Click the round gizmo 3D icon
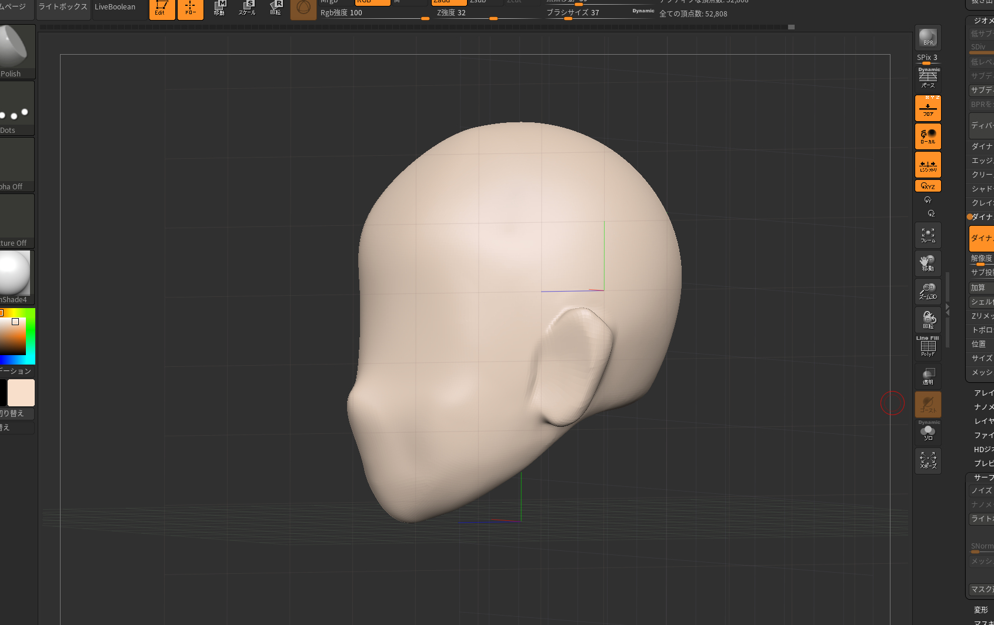 [x=303, y=8]
